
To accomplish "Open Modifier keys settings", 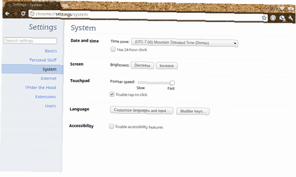I will tap(193, 111).
